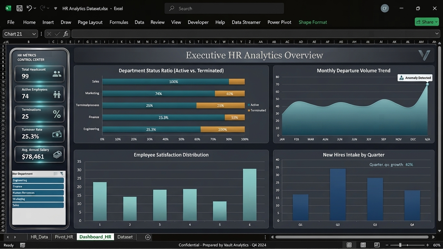Open the CF user account avatar

[385, 8]
